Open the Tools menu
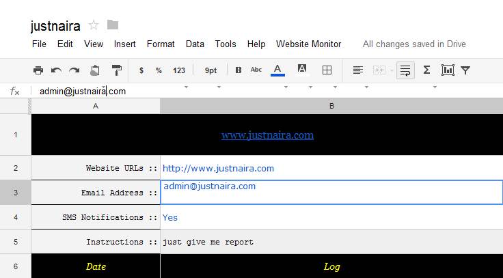The width and height of the screenshot is (503, 278). click(226, 44)
